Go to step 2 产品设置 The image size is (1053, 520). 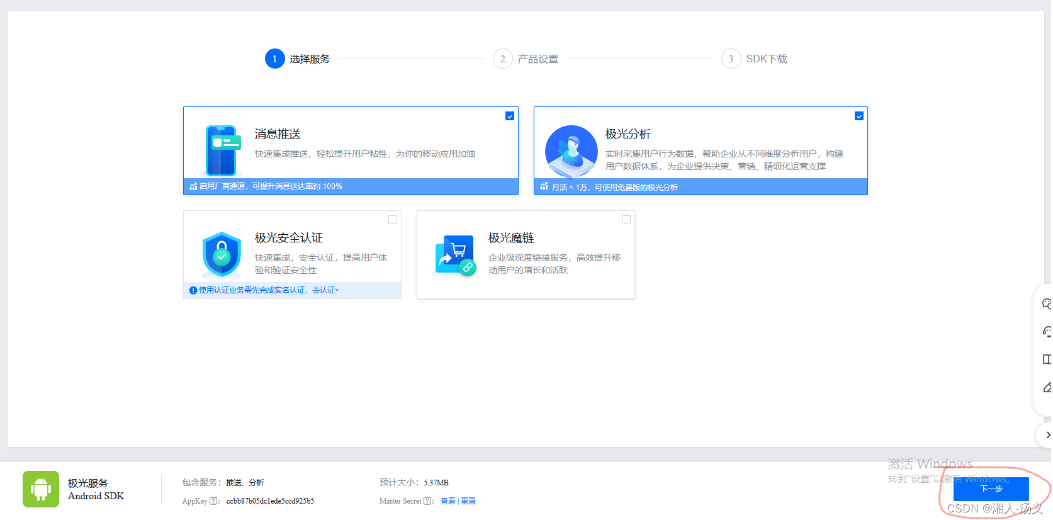tap(526, 59)
